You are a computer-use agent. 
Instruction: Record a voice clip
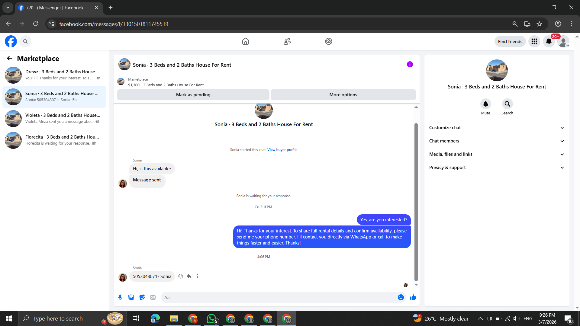coord(120,297)
